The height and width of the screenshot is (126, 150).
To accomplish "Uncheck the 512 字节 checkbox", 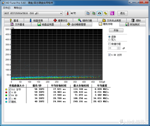I will 9,89.
